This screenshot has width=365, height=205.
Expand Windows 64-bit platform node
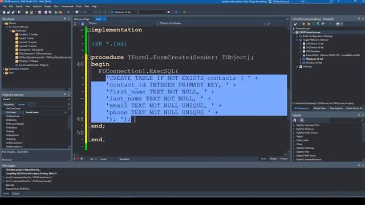point(301,63)
